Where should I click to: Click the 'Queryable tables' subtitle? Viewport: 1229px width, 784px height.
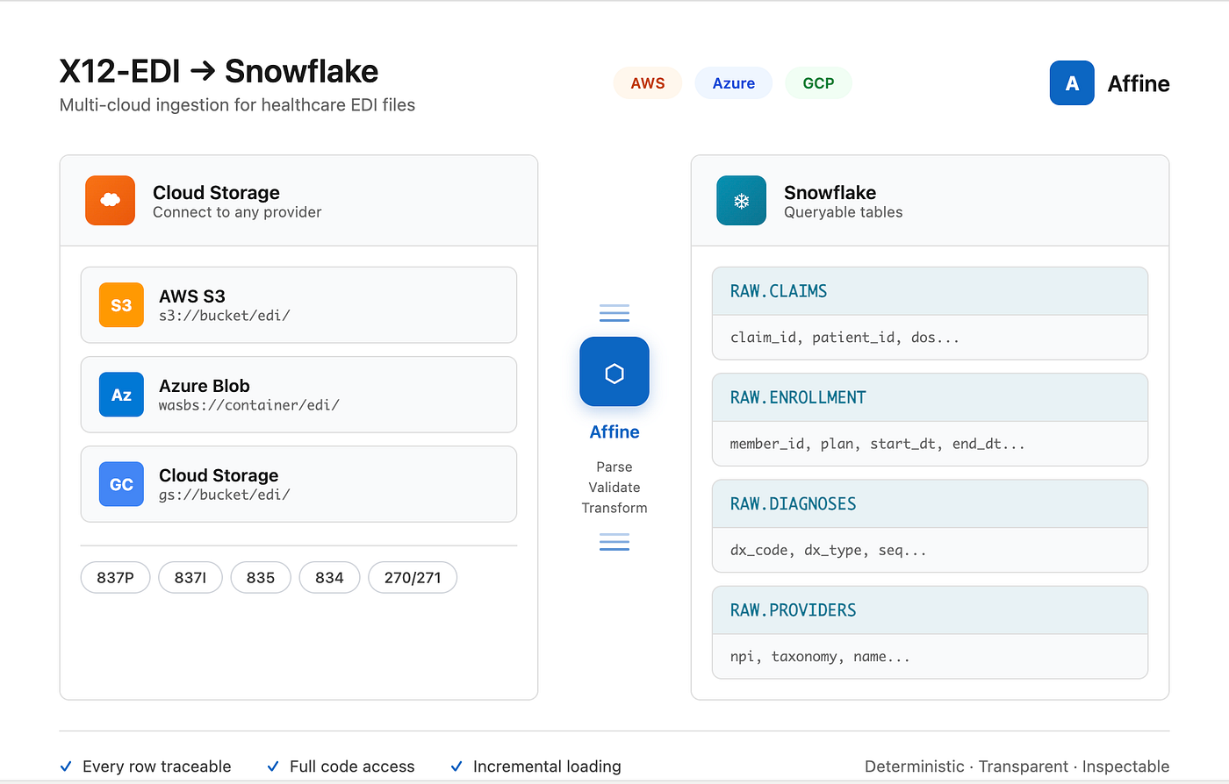[844, 212]
